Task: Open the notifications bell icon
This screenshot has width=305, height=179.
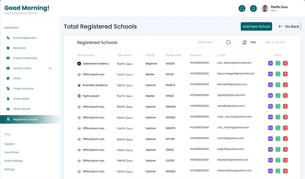Action: click(253, 8)
